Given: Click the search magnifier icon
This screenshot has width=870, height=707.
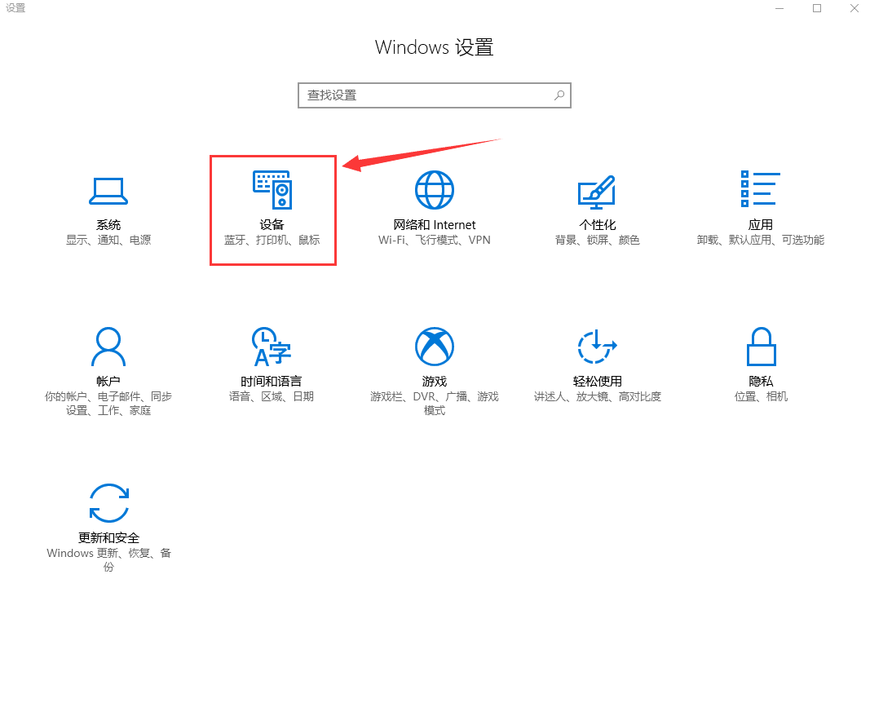Looking at the screenshot, I should coord(559,95).
